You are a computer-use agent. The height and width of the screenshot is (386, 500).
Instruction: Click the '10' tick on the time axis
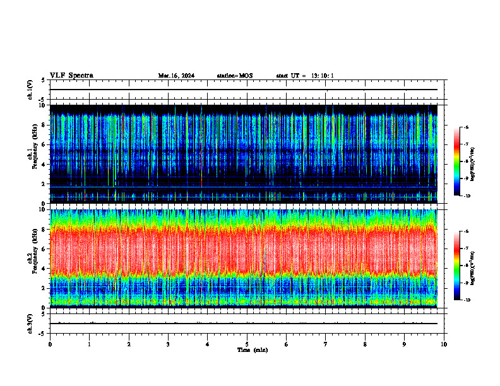(444, 344)
